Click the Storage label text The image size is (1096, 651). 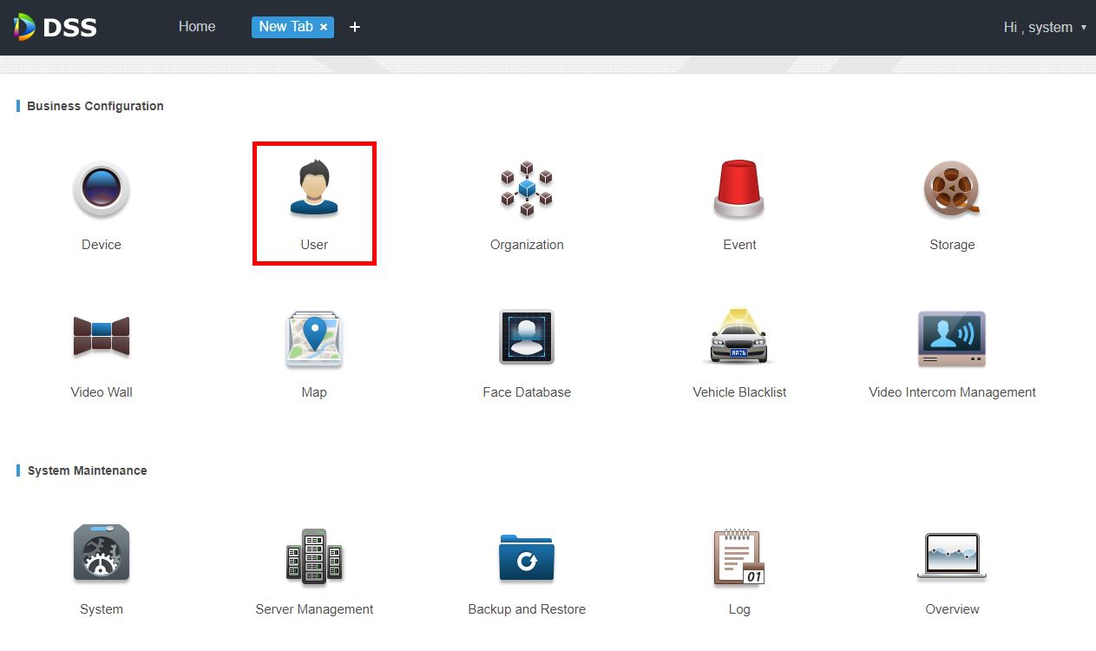click(952, 245)
